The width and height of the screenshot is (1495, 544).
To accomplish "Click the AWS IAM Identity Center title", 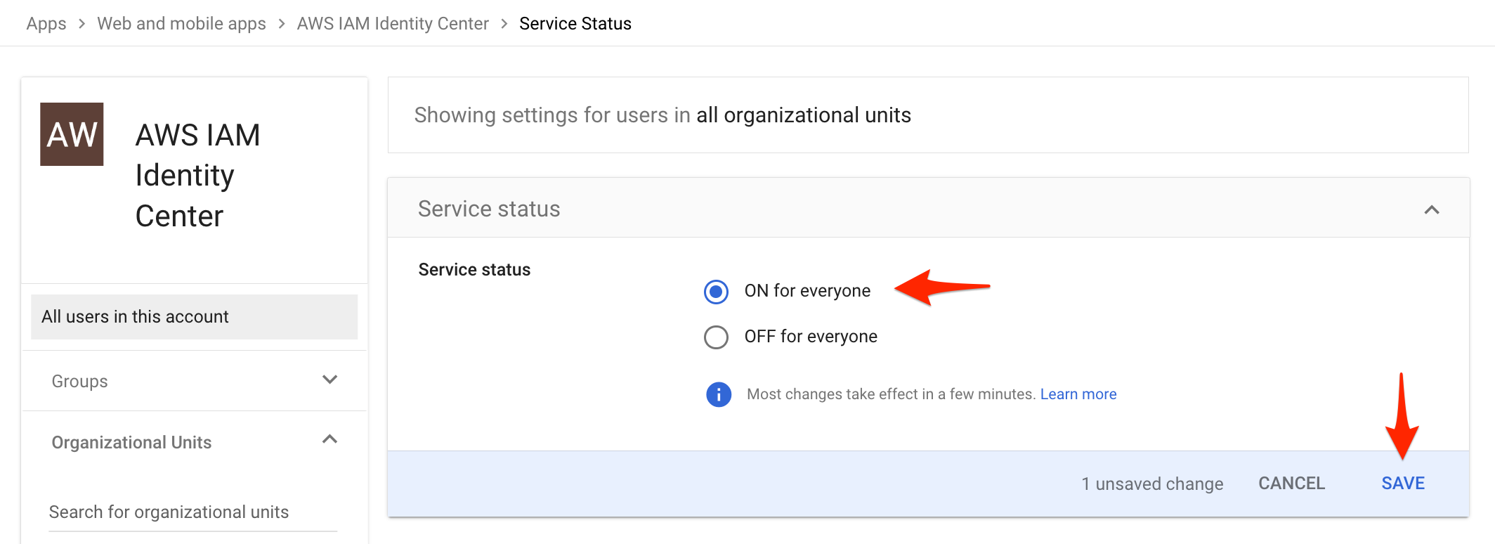I will pyautogui.click(x=197, y=175).
